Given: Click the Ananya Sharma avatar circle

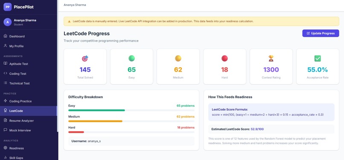Looking at the screenshot, I should (7, 22).
